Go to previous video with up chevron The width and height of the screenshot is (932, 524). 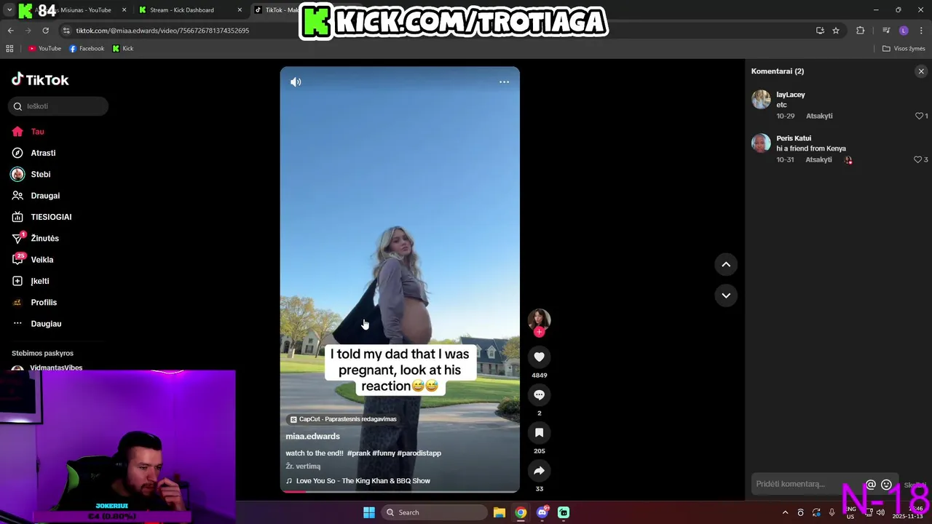pyautogui.click(x=726, y=265)
